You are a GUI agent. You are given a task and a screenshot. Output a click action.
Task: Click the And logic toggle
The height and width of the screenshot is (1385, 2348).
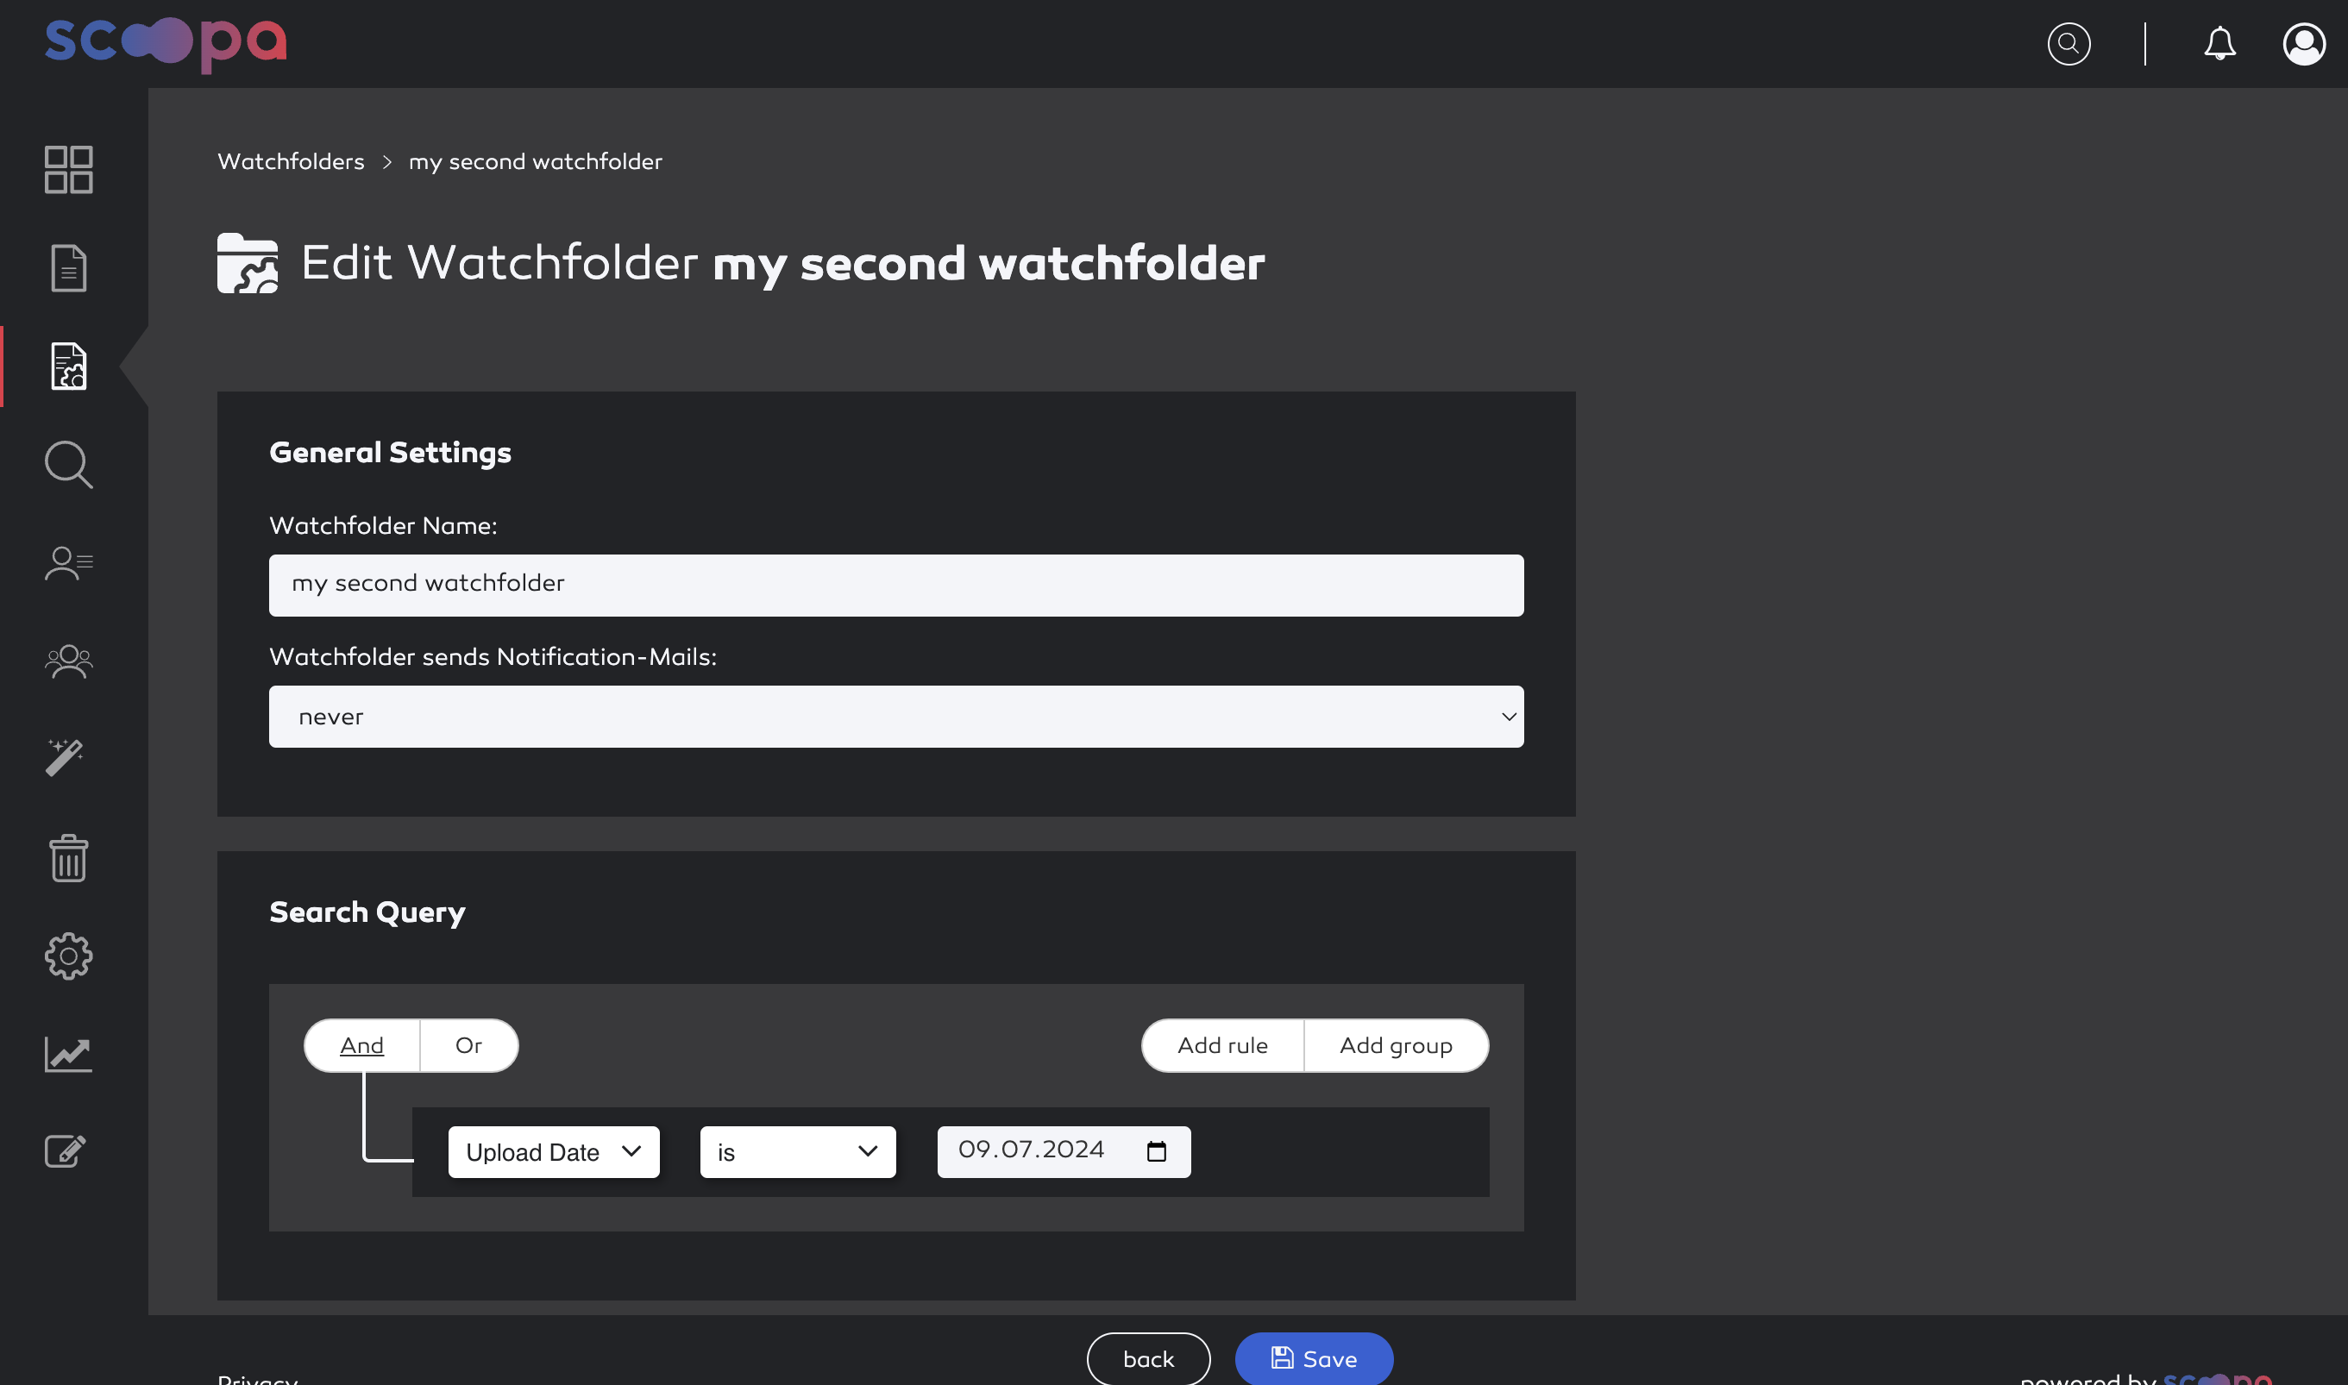[x=361, y=1043]
